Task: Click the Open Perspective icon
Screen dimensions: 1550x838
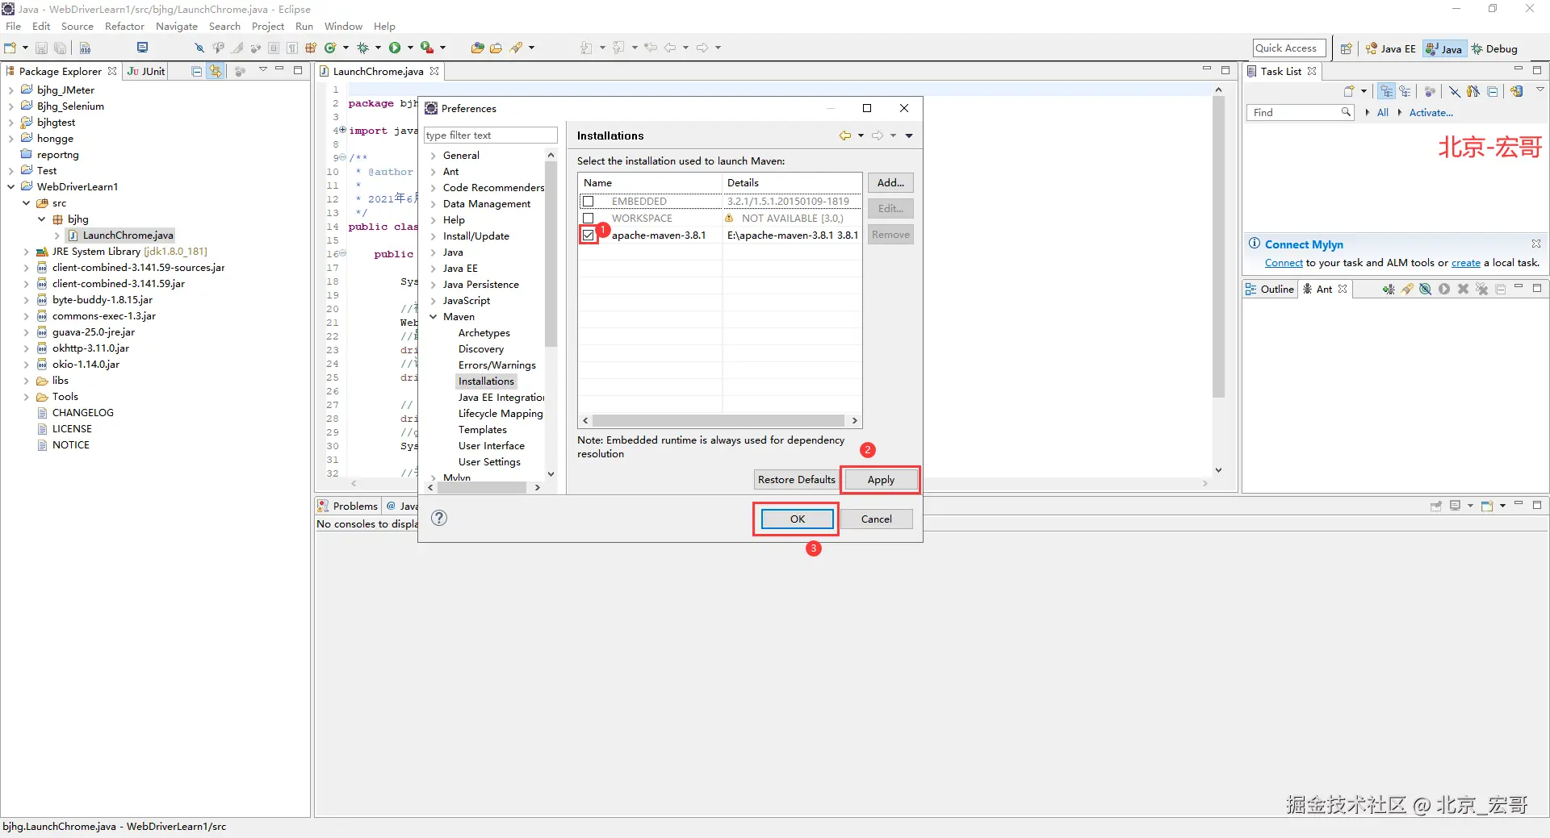Action: (1346, 48)
